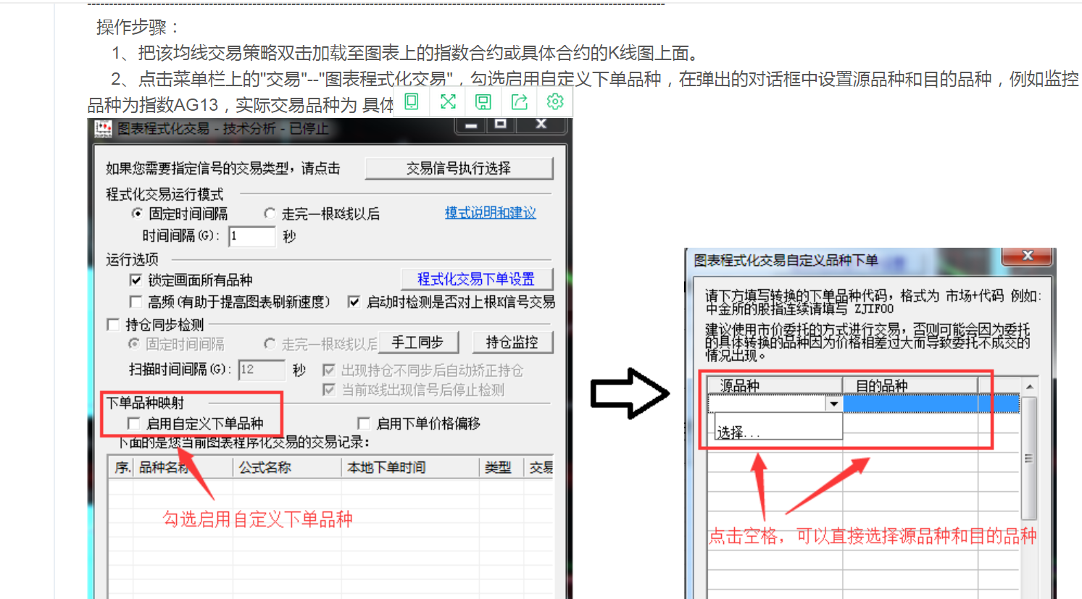Click the 图表程式化交易自定义品种下单 title text
Viewport: 1082px width, 599px height.
click(786, 260)
